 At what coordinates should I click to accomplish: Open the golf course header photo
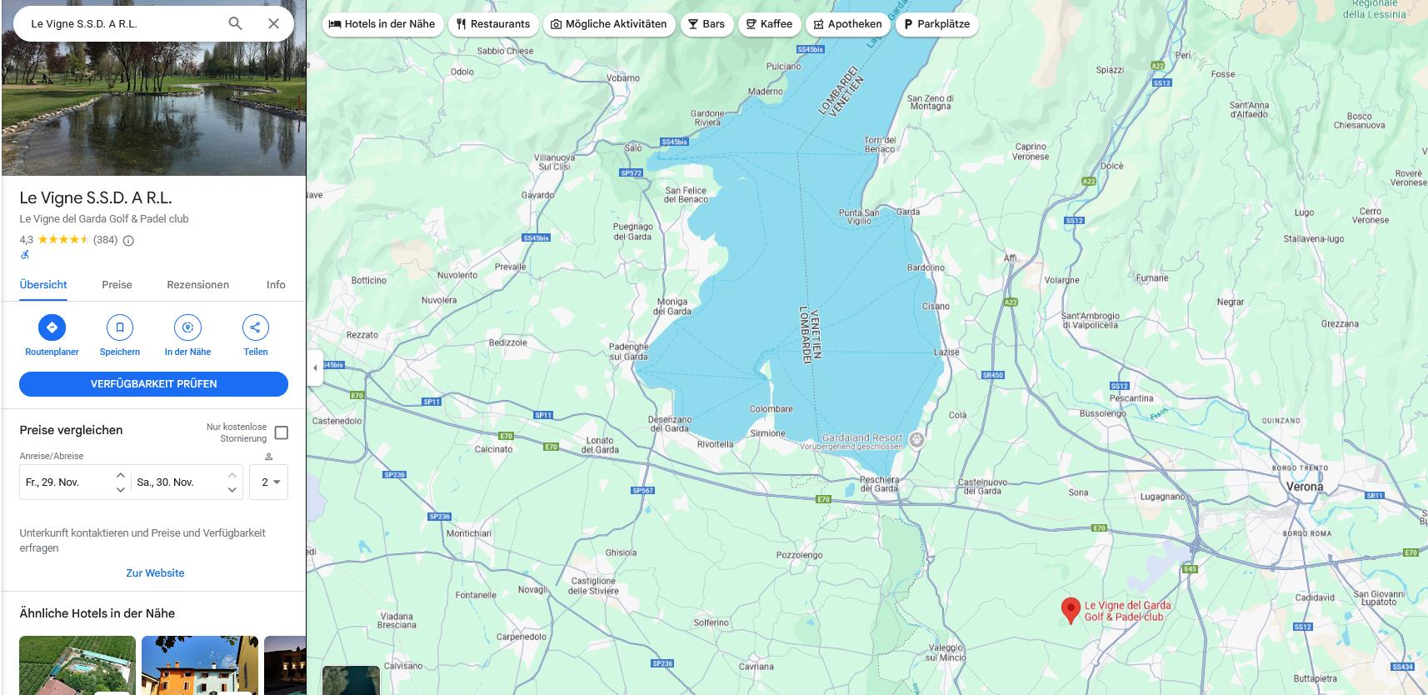(x=154, y=108)
